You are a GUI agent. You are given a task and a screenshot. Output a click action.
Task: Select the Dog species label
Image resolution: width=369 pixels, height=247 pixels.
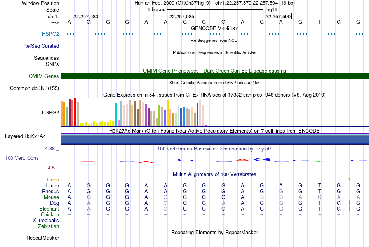click(54, 203)
